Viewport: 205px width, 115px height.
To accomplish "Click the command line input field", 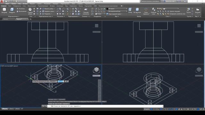I will click(x=105, y=106).
